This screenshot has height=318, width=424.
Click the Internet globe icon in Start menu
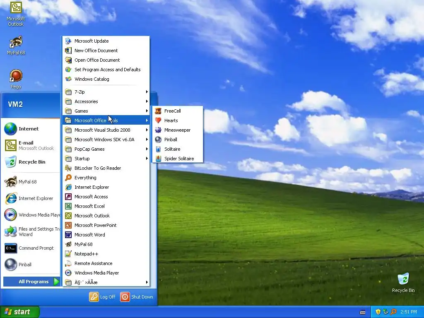[x=10, y=129]
